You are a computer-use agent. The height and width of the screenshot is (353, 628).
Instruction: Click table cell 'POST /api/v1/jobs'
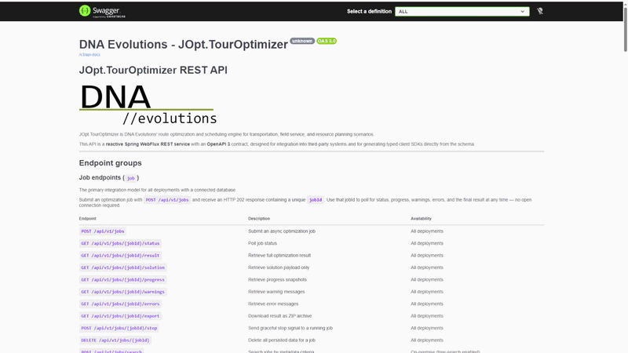[103, 231]
